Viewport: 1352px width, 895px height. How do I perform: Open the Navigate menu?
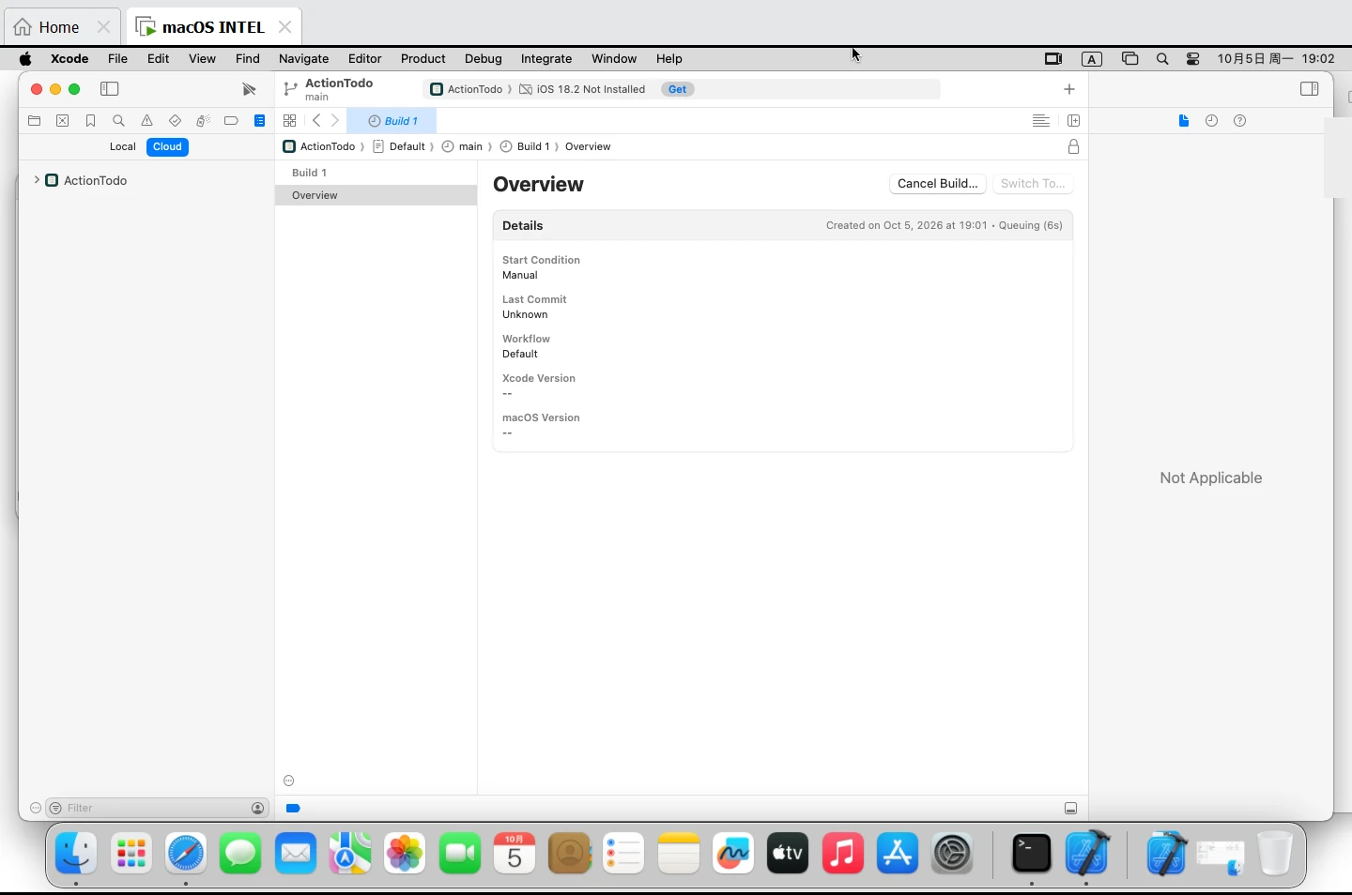[304, 59]
